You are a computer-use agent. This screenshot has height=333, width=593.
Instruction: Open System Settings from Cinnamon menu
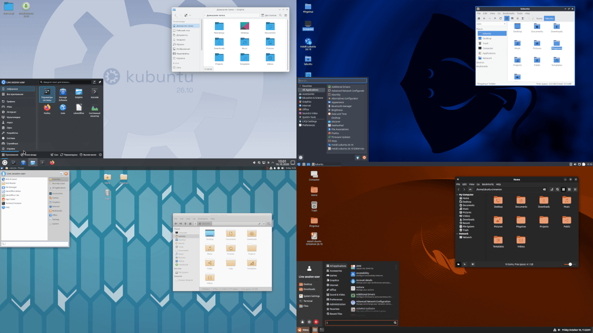click(309, 296)
